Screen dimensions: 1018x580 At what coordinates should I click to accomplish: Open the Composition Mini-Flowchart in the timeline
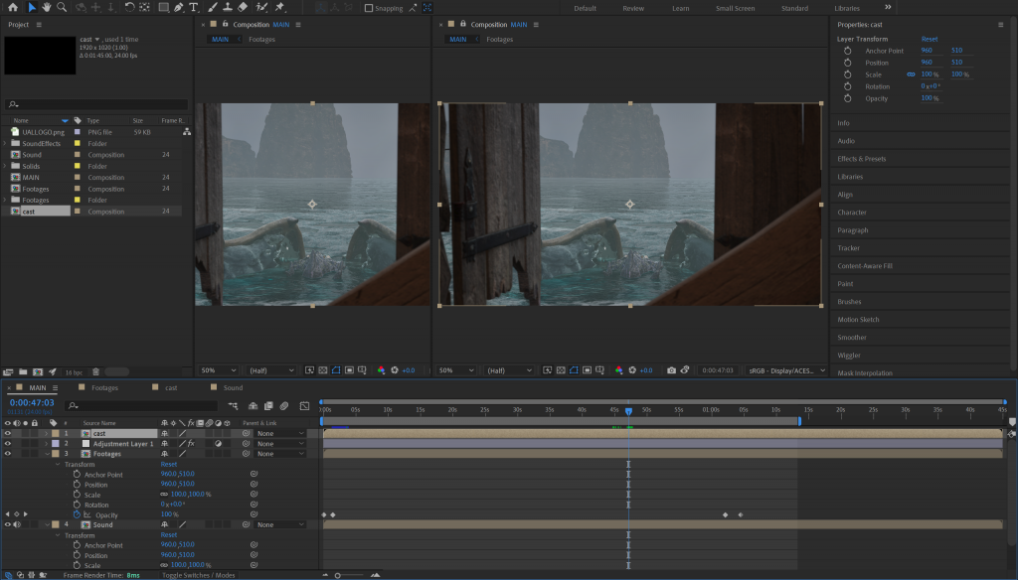click(233, 406)
